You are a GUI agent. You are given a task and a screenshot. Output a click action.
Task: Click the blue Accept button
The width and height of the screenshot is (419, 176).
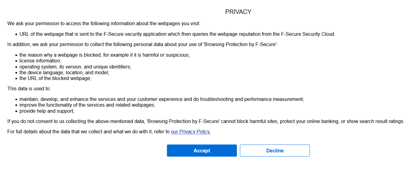click(x=202, y=151)
